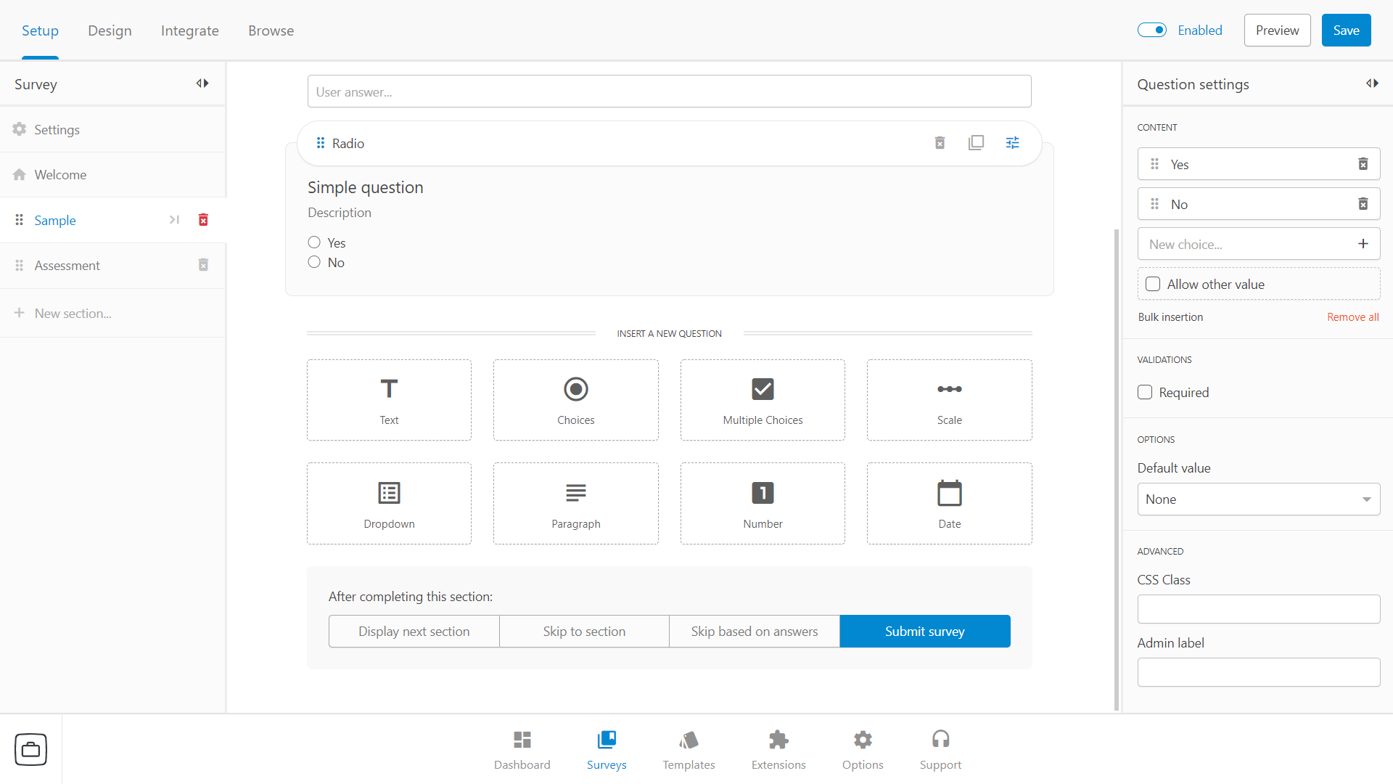Switch to the Setup tab
Screen dimensions: 1393x784
pos(40,30)
